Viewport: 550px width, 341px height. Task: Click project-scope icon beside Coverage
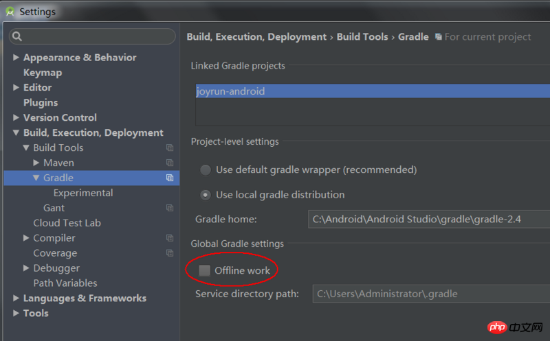pos(170,253)
